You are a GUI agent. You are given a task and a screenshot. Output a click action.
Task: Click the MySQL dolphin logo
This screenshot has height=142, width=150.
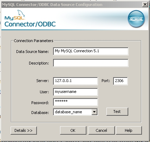tap(15, 15)
